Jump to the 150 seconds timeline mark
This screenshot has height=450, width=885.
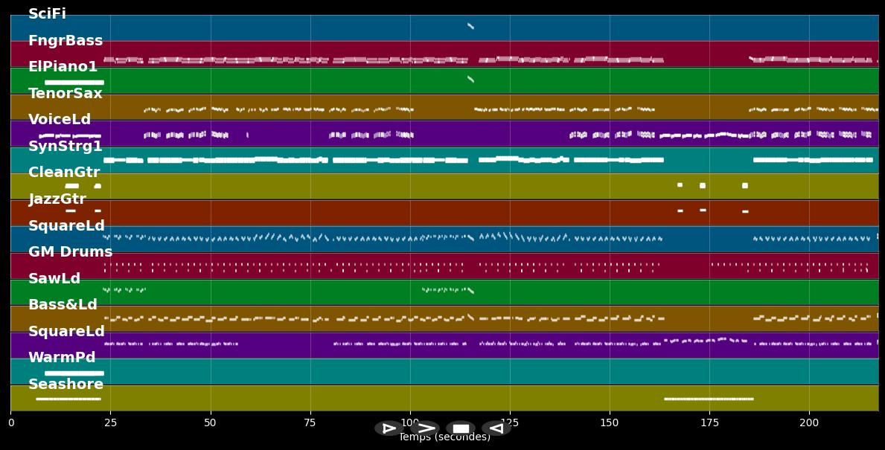[x=610, y=422]
